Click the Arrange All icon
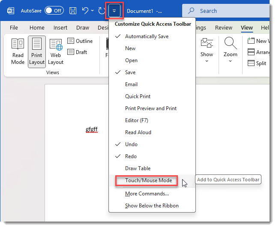The width and height of the screenshot is (276, 228). 251,52
